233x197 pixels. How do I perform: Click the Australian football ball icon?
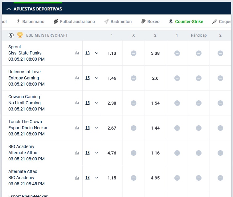(x=56, y=22)
